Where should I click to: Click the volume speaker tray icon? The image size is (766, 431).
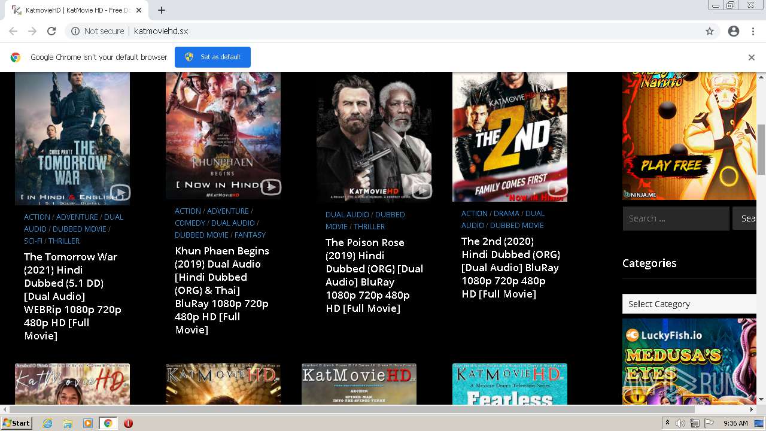point(680,423)
